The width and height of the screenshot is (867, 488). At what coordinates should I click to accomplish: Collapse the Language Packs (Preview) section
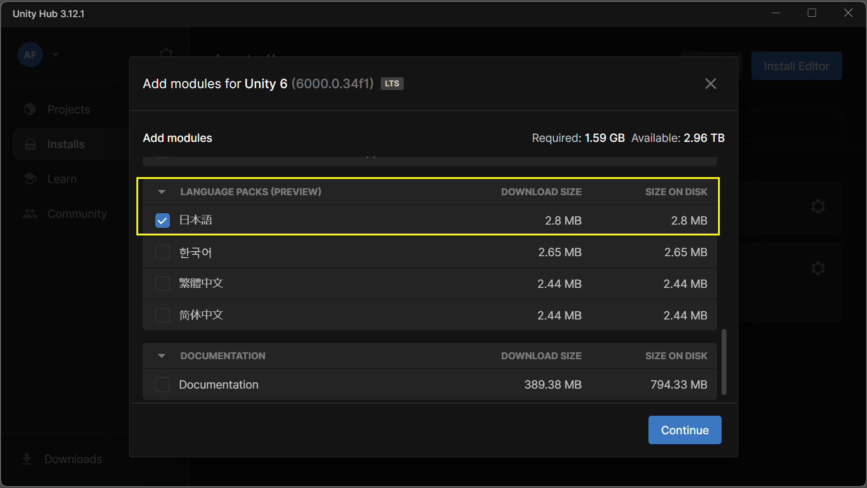[162, 192]
